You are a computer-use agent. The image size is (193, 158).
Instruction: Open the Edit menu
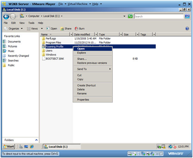click(14, 23)
